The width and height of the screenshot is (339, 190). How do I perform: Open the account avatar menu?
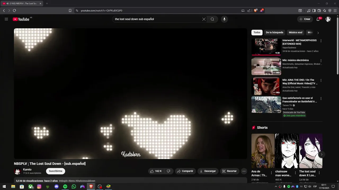coord(328,19)
